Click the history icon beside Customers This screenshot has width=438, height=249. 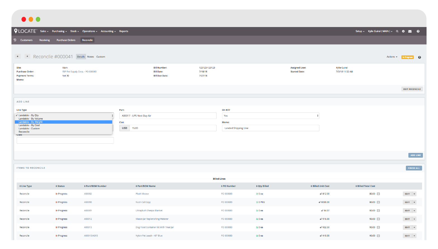tap(15, 40)
